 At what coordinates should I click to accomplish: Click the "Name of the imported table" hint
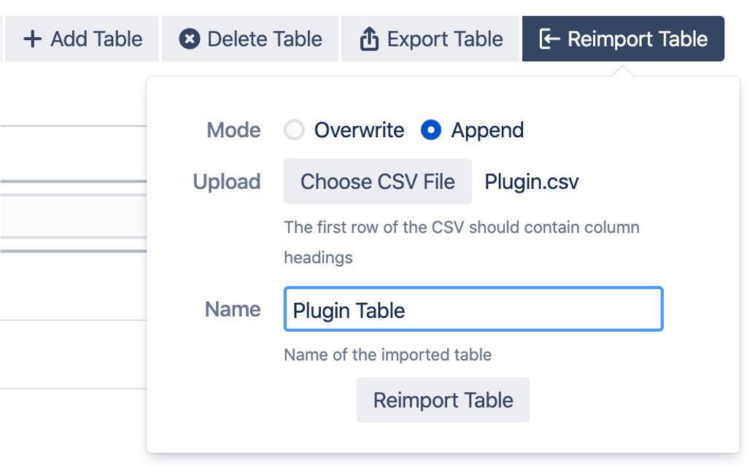387,355
